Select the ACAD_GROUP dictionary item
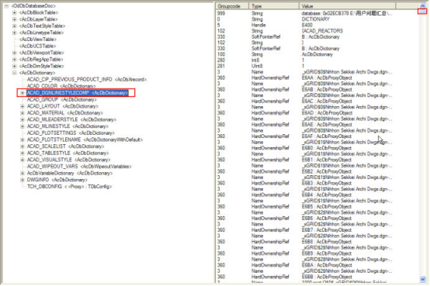 coord(61,99)
